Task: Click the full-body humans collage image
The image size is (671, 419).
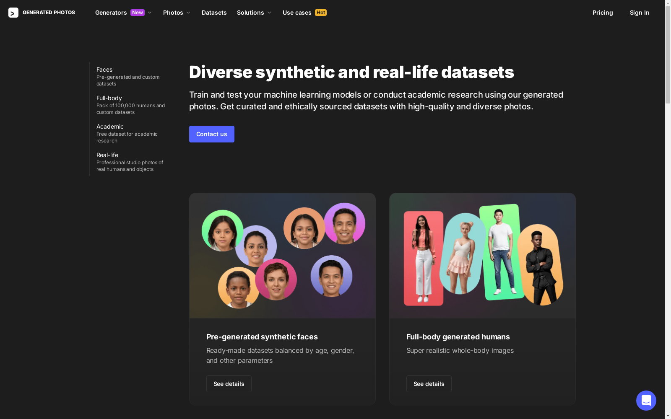Action: (x=482, y=256)
